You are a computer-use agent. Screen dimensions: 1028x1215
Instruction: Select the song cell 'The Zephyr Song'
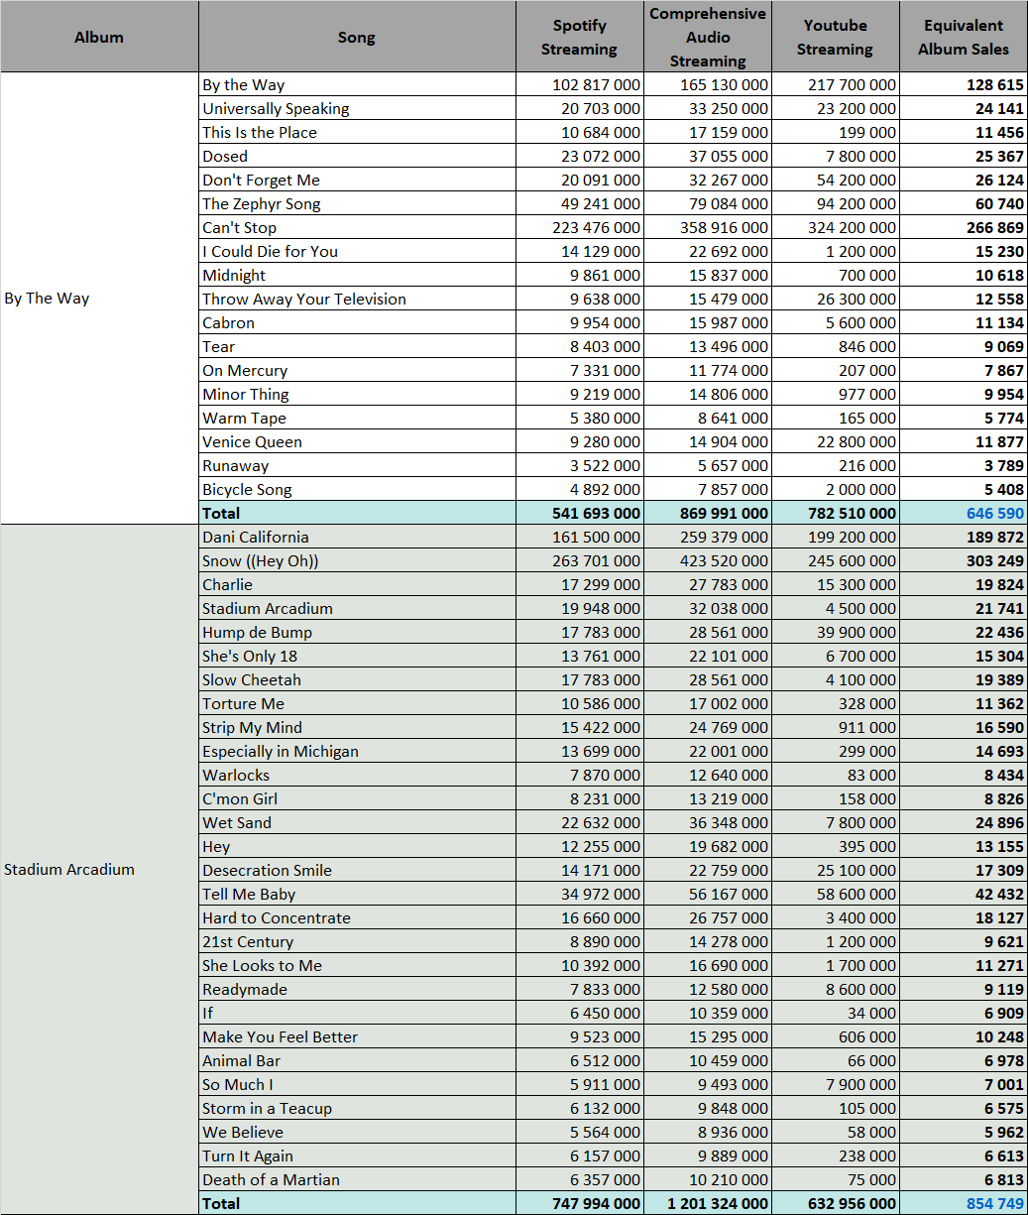[x=357, y=203]
